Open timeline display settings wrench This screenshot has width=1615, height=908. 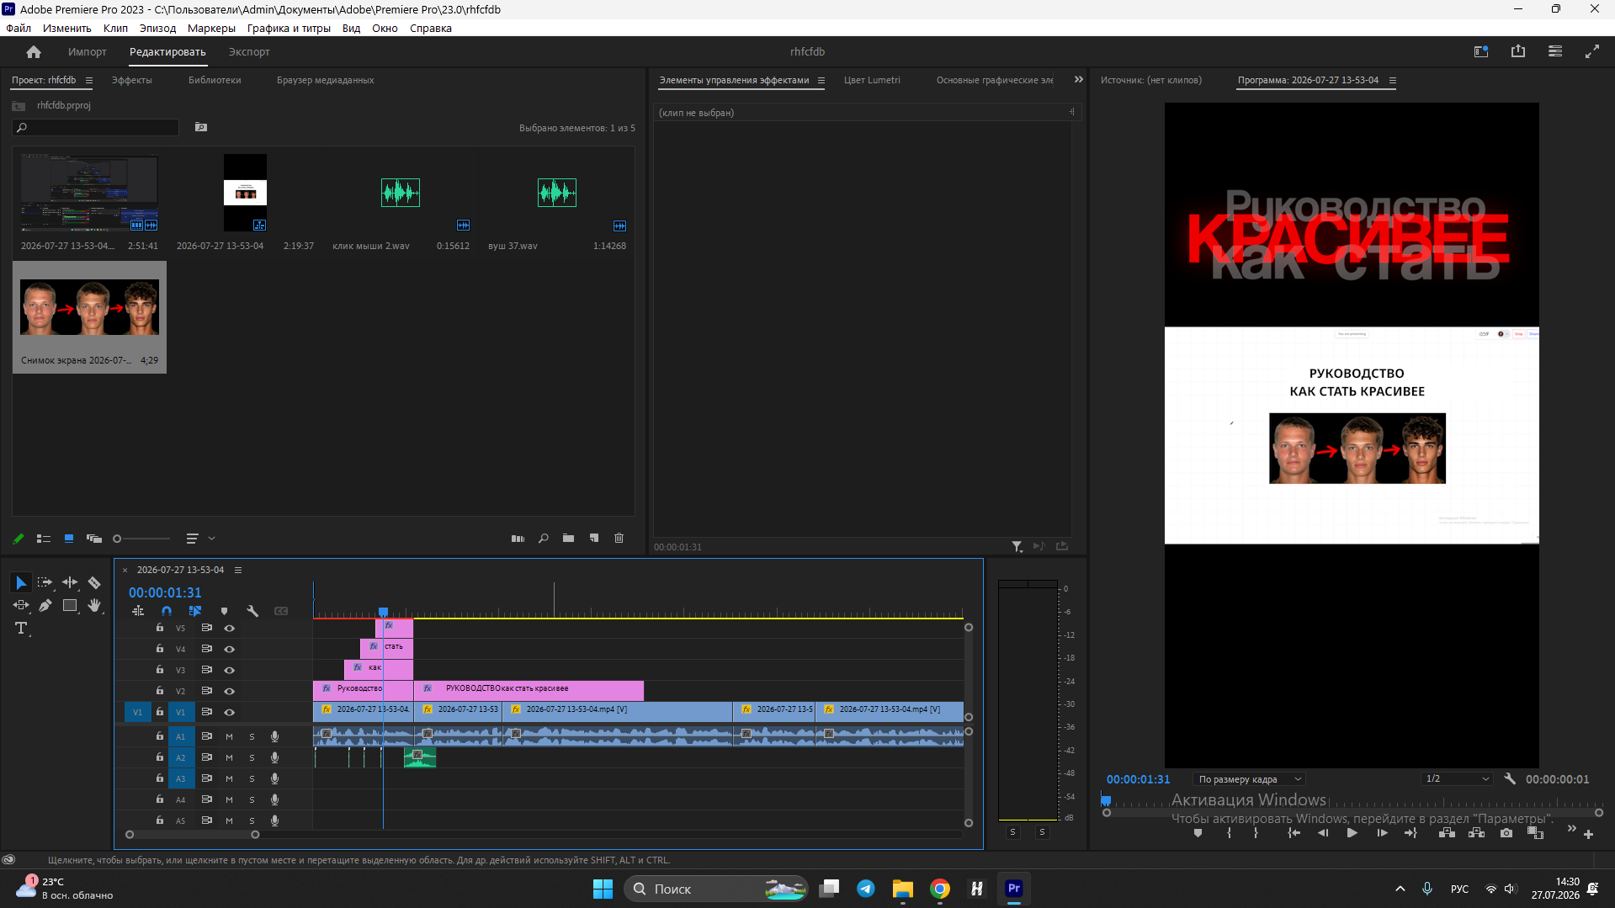point(252,611)
